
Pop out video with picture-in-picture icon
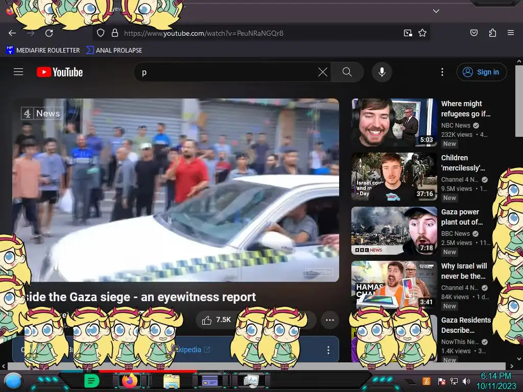pyautogui.click(x=408, y=33)
